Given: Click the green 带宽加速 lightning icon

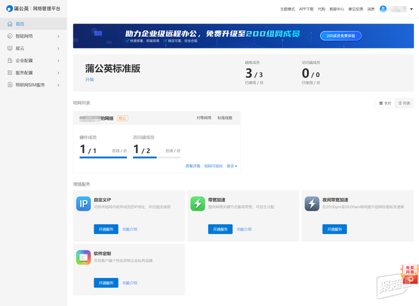Looking at the screenshot, I should tap(198, 204).
